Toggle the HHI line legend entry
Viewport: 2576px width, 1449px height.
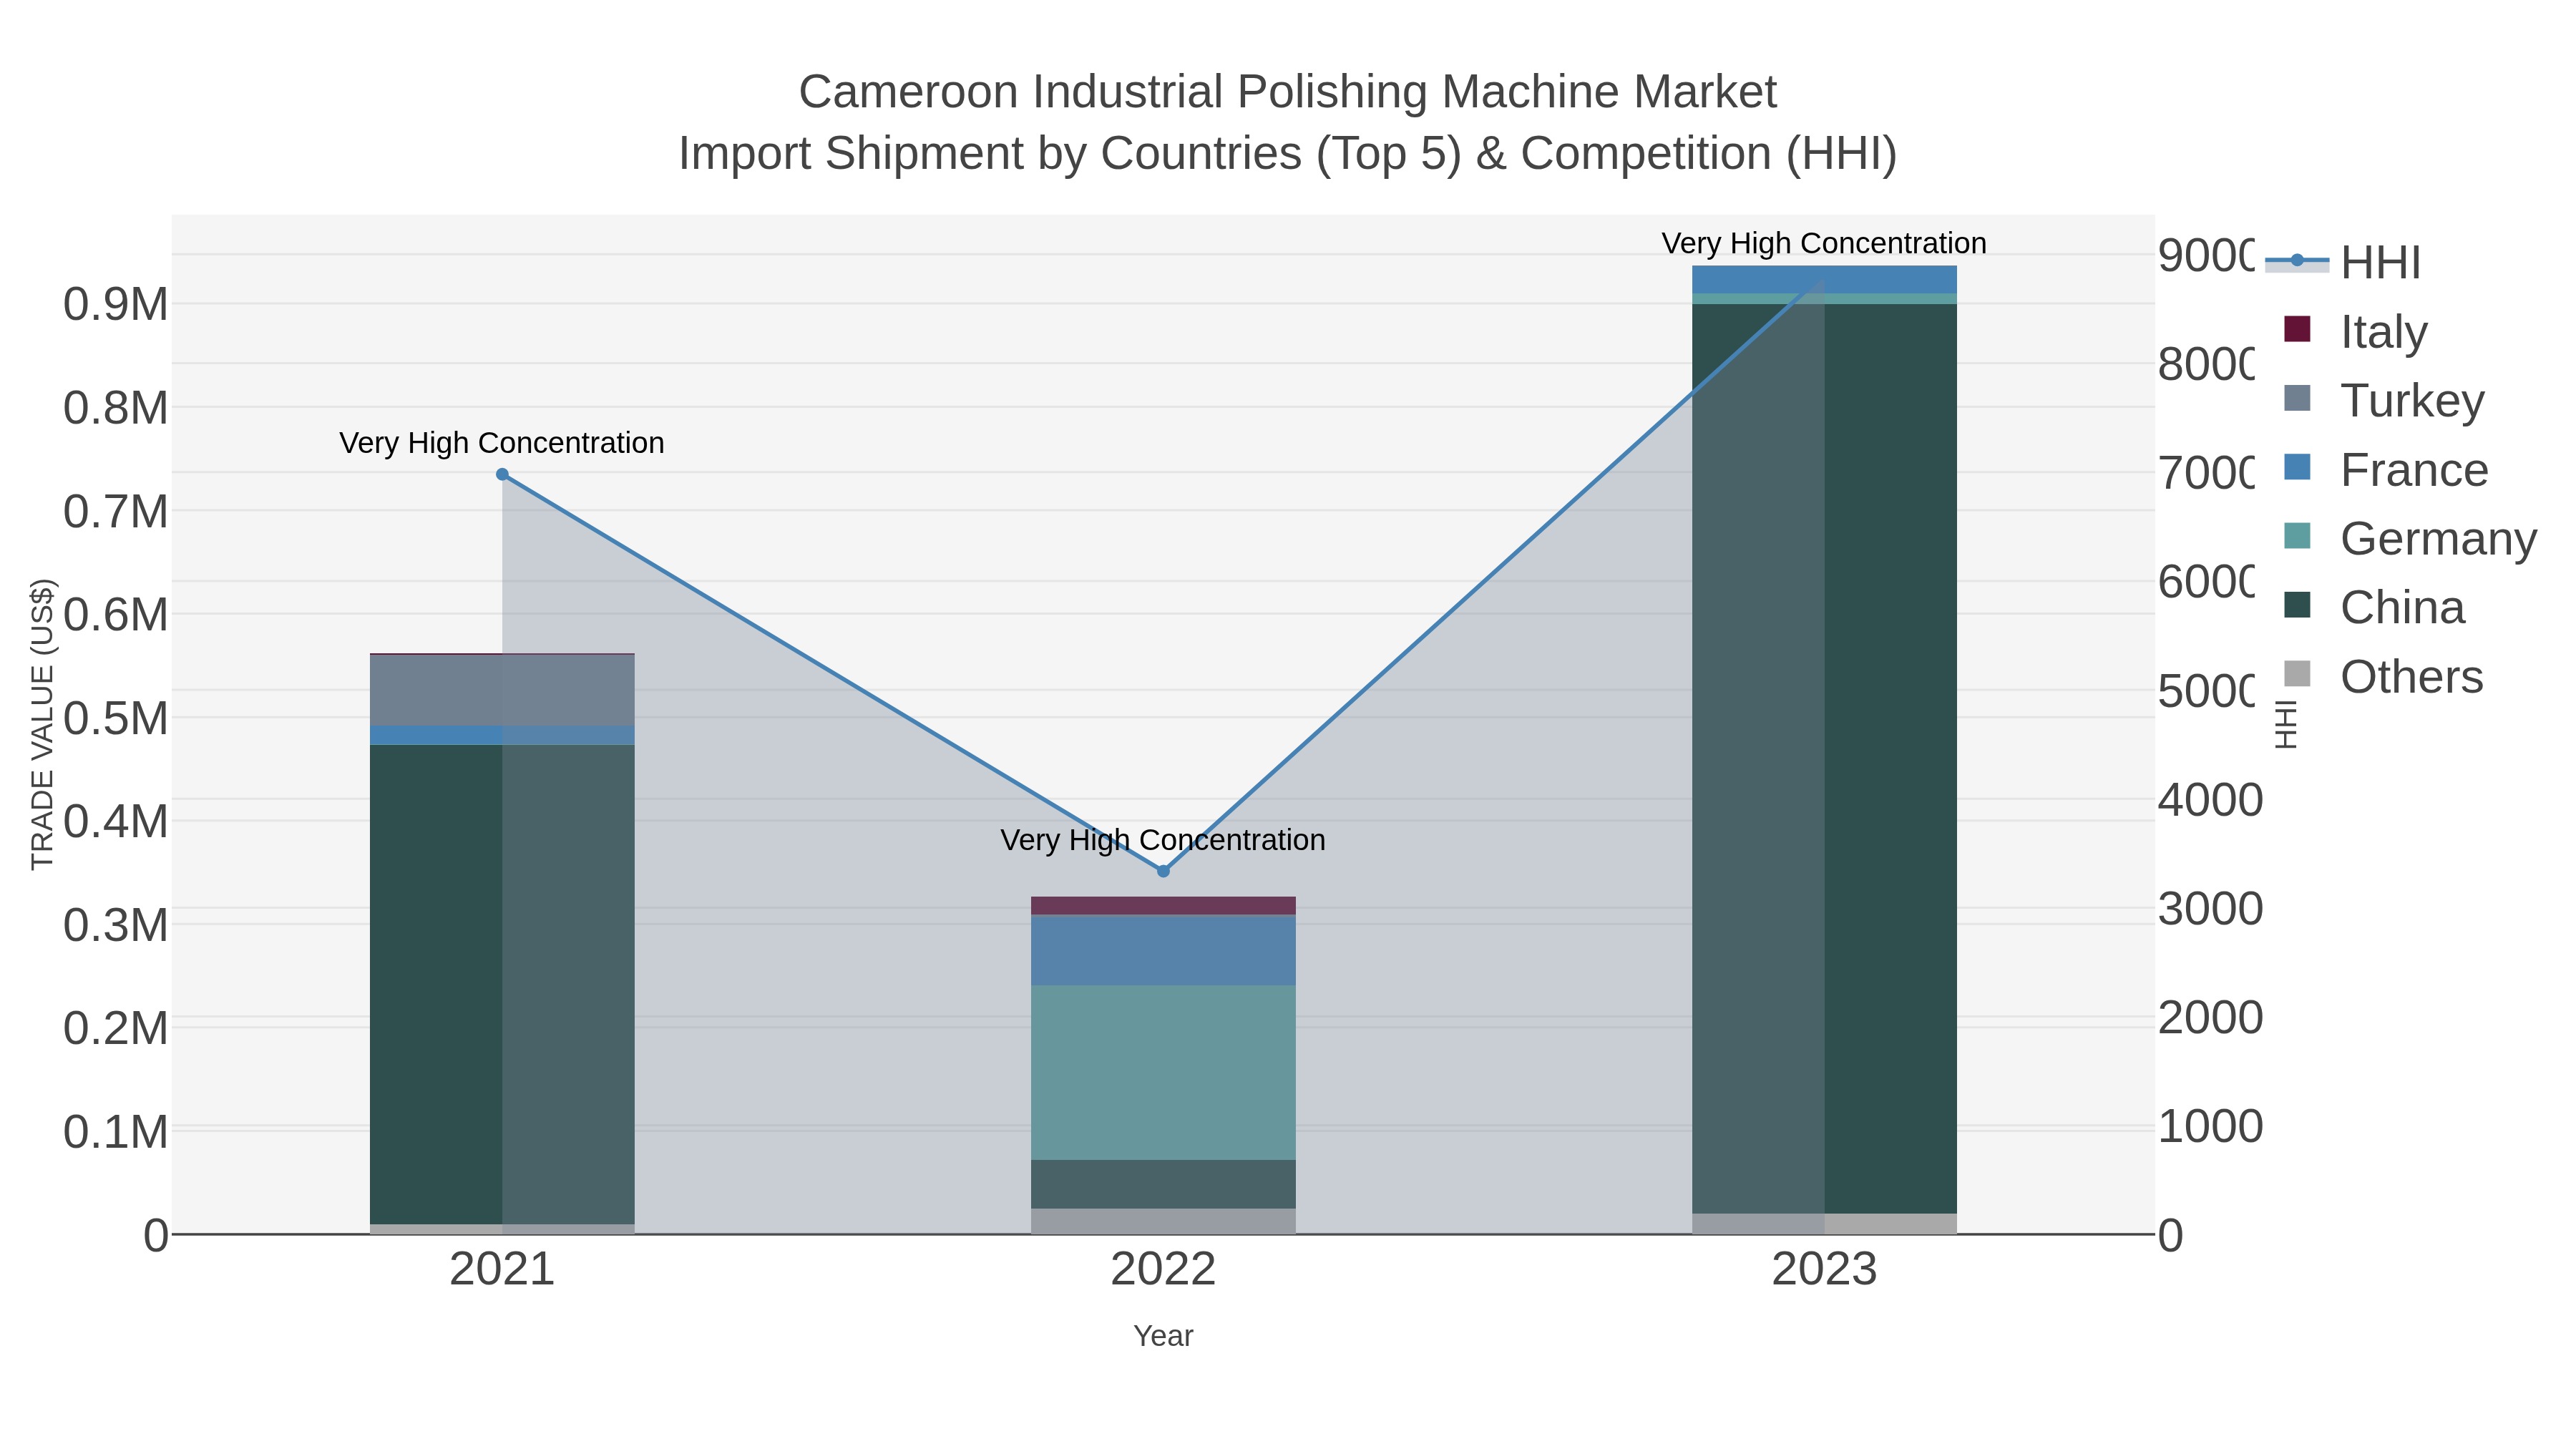[2342, 262]
